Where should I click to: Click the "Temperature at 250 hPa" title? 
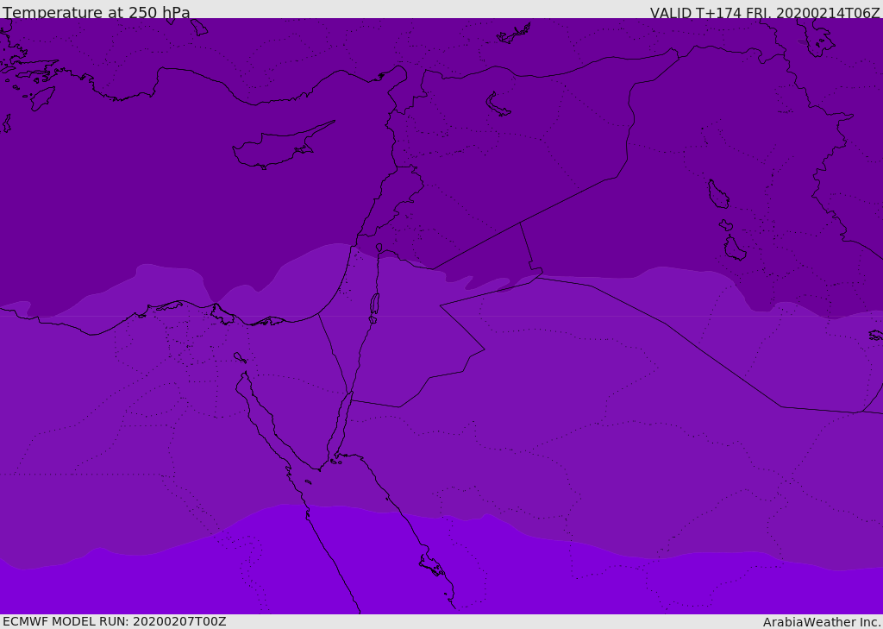[x=97, y=13]
